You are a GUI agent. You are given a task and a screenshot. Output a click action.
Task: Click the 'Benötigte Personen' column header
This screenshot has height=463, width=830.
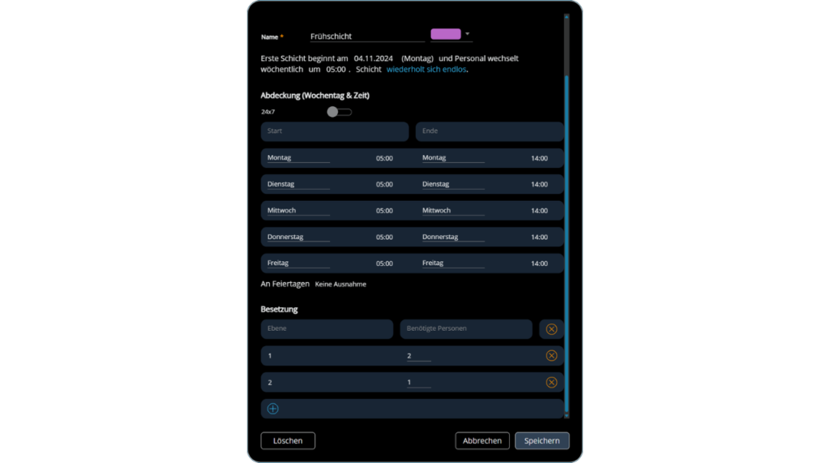point(466,328)
